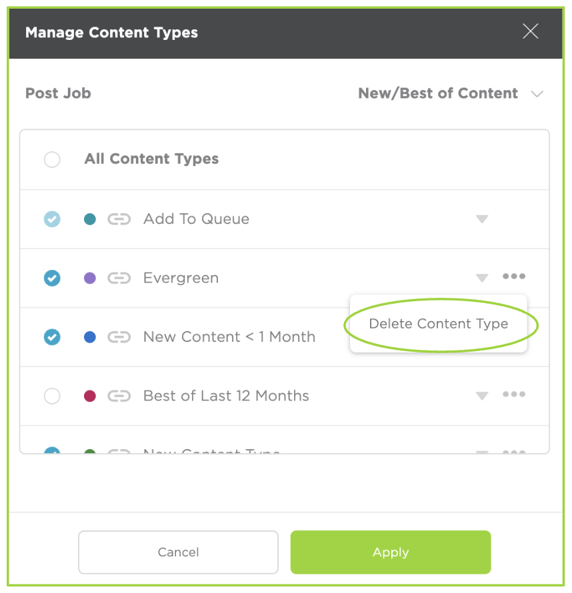Apply the content type changes

[391, 552]
